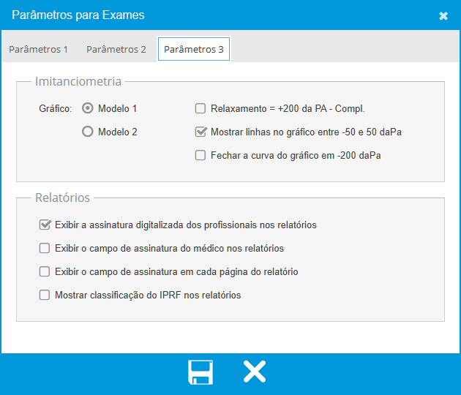Choose the Modelo 1 graph option
461x395 pixels.
[88, 108]
